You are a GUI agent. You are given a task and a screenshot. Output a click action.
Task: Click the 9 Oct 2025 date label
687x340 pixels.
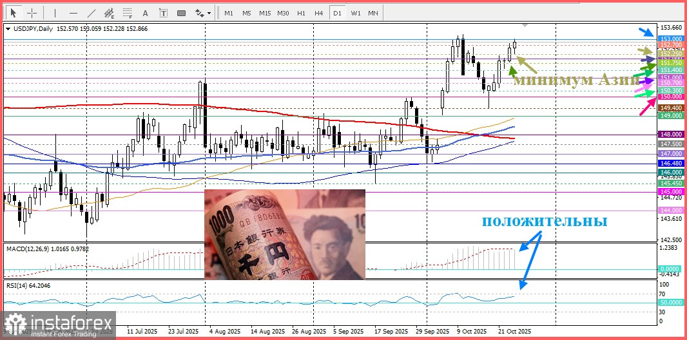tap(472, 331)
